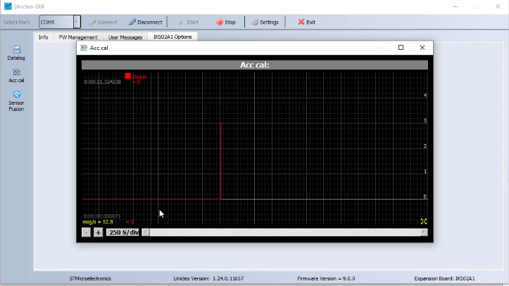Switch to the FW Management tab
The image size is (509, 286).
click(78, 37)
